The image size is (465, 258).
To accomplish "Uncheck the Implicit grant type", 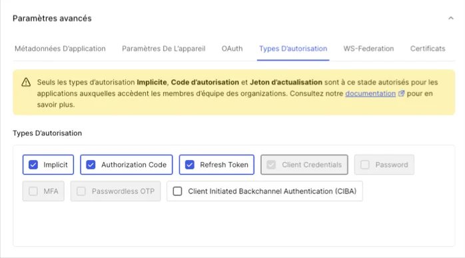I will (33, 165).
